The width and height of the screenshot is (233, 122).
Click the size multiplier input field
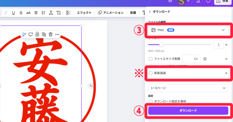219,45
